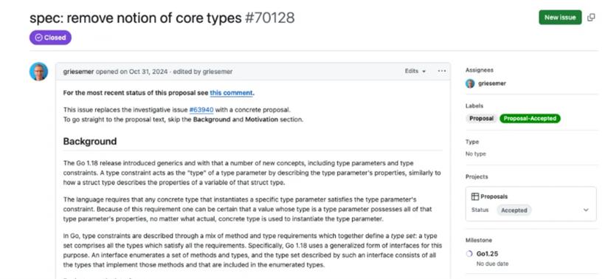Click the New issue button
The height and width of the screenshot is (279, 605).
click(x=560, y=18)
